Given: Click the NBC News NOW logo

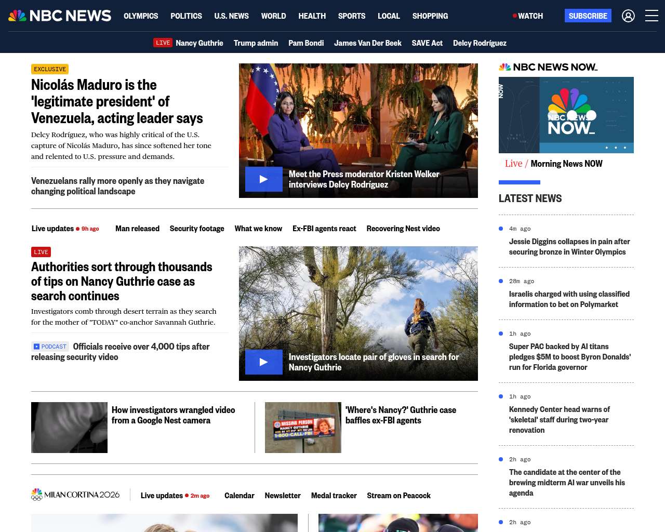Looking at the screenshot, I should 548,67.
